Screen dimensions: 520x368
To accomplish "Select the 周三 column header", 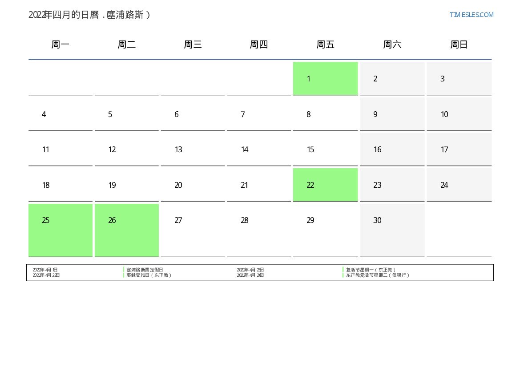I will 193,44.
